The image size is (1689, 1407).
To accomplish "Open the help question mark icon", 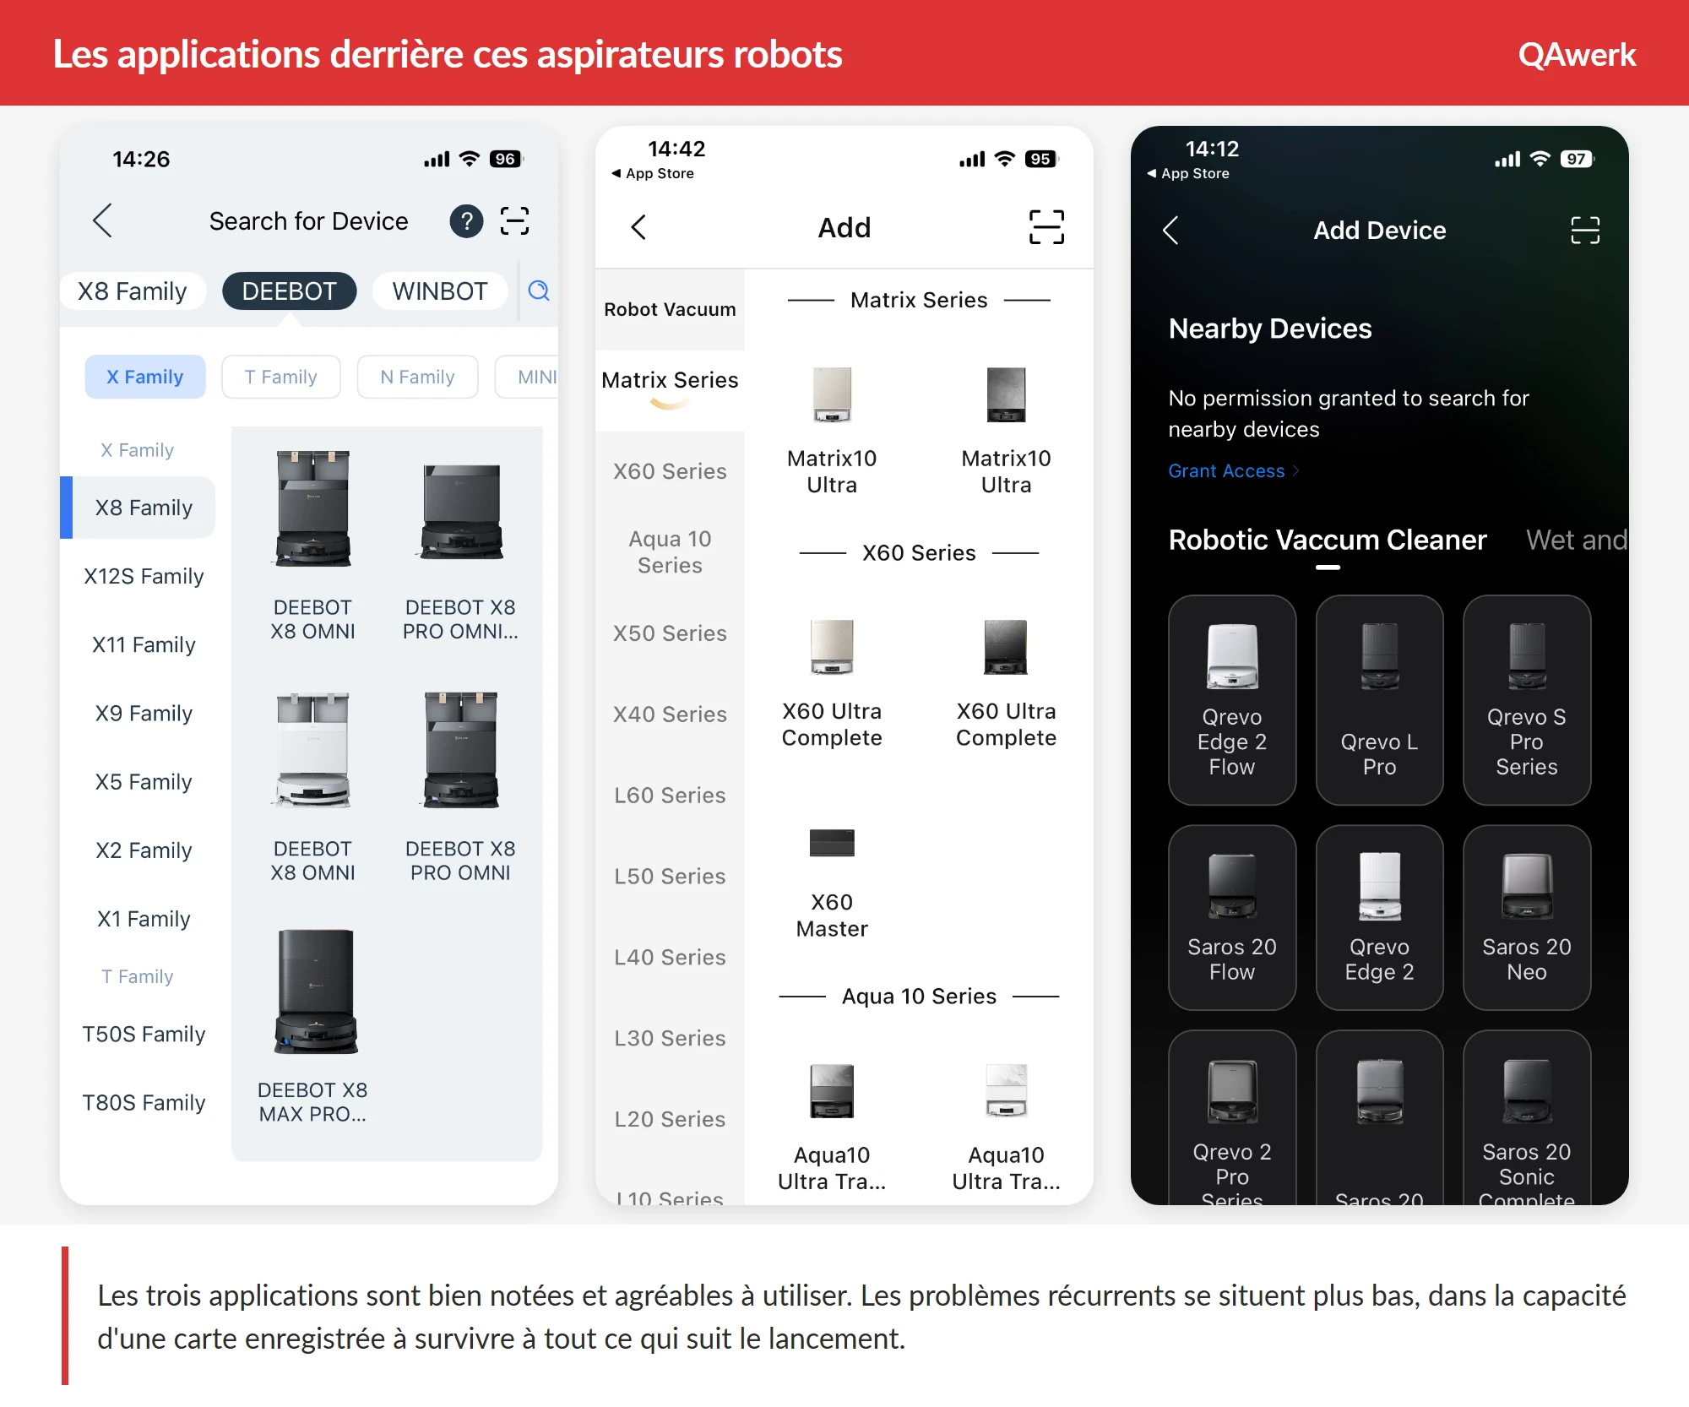I will 466,221.
